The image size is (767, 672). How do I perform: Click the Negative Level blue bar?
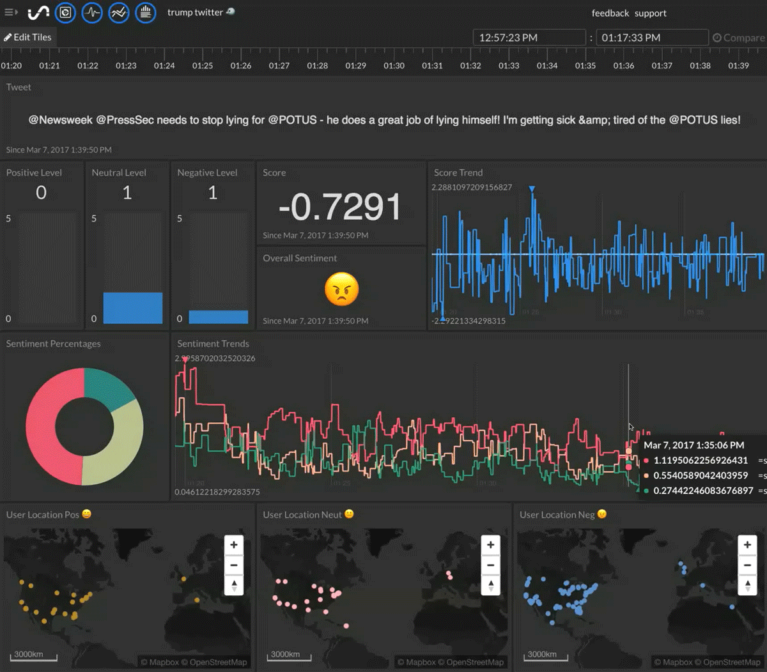point(219,317)
